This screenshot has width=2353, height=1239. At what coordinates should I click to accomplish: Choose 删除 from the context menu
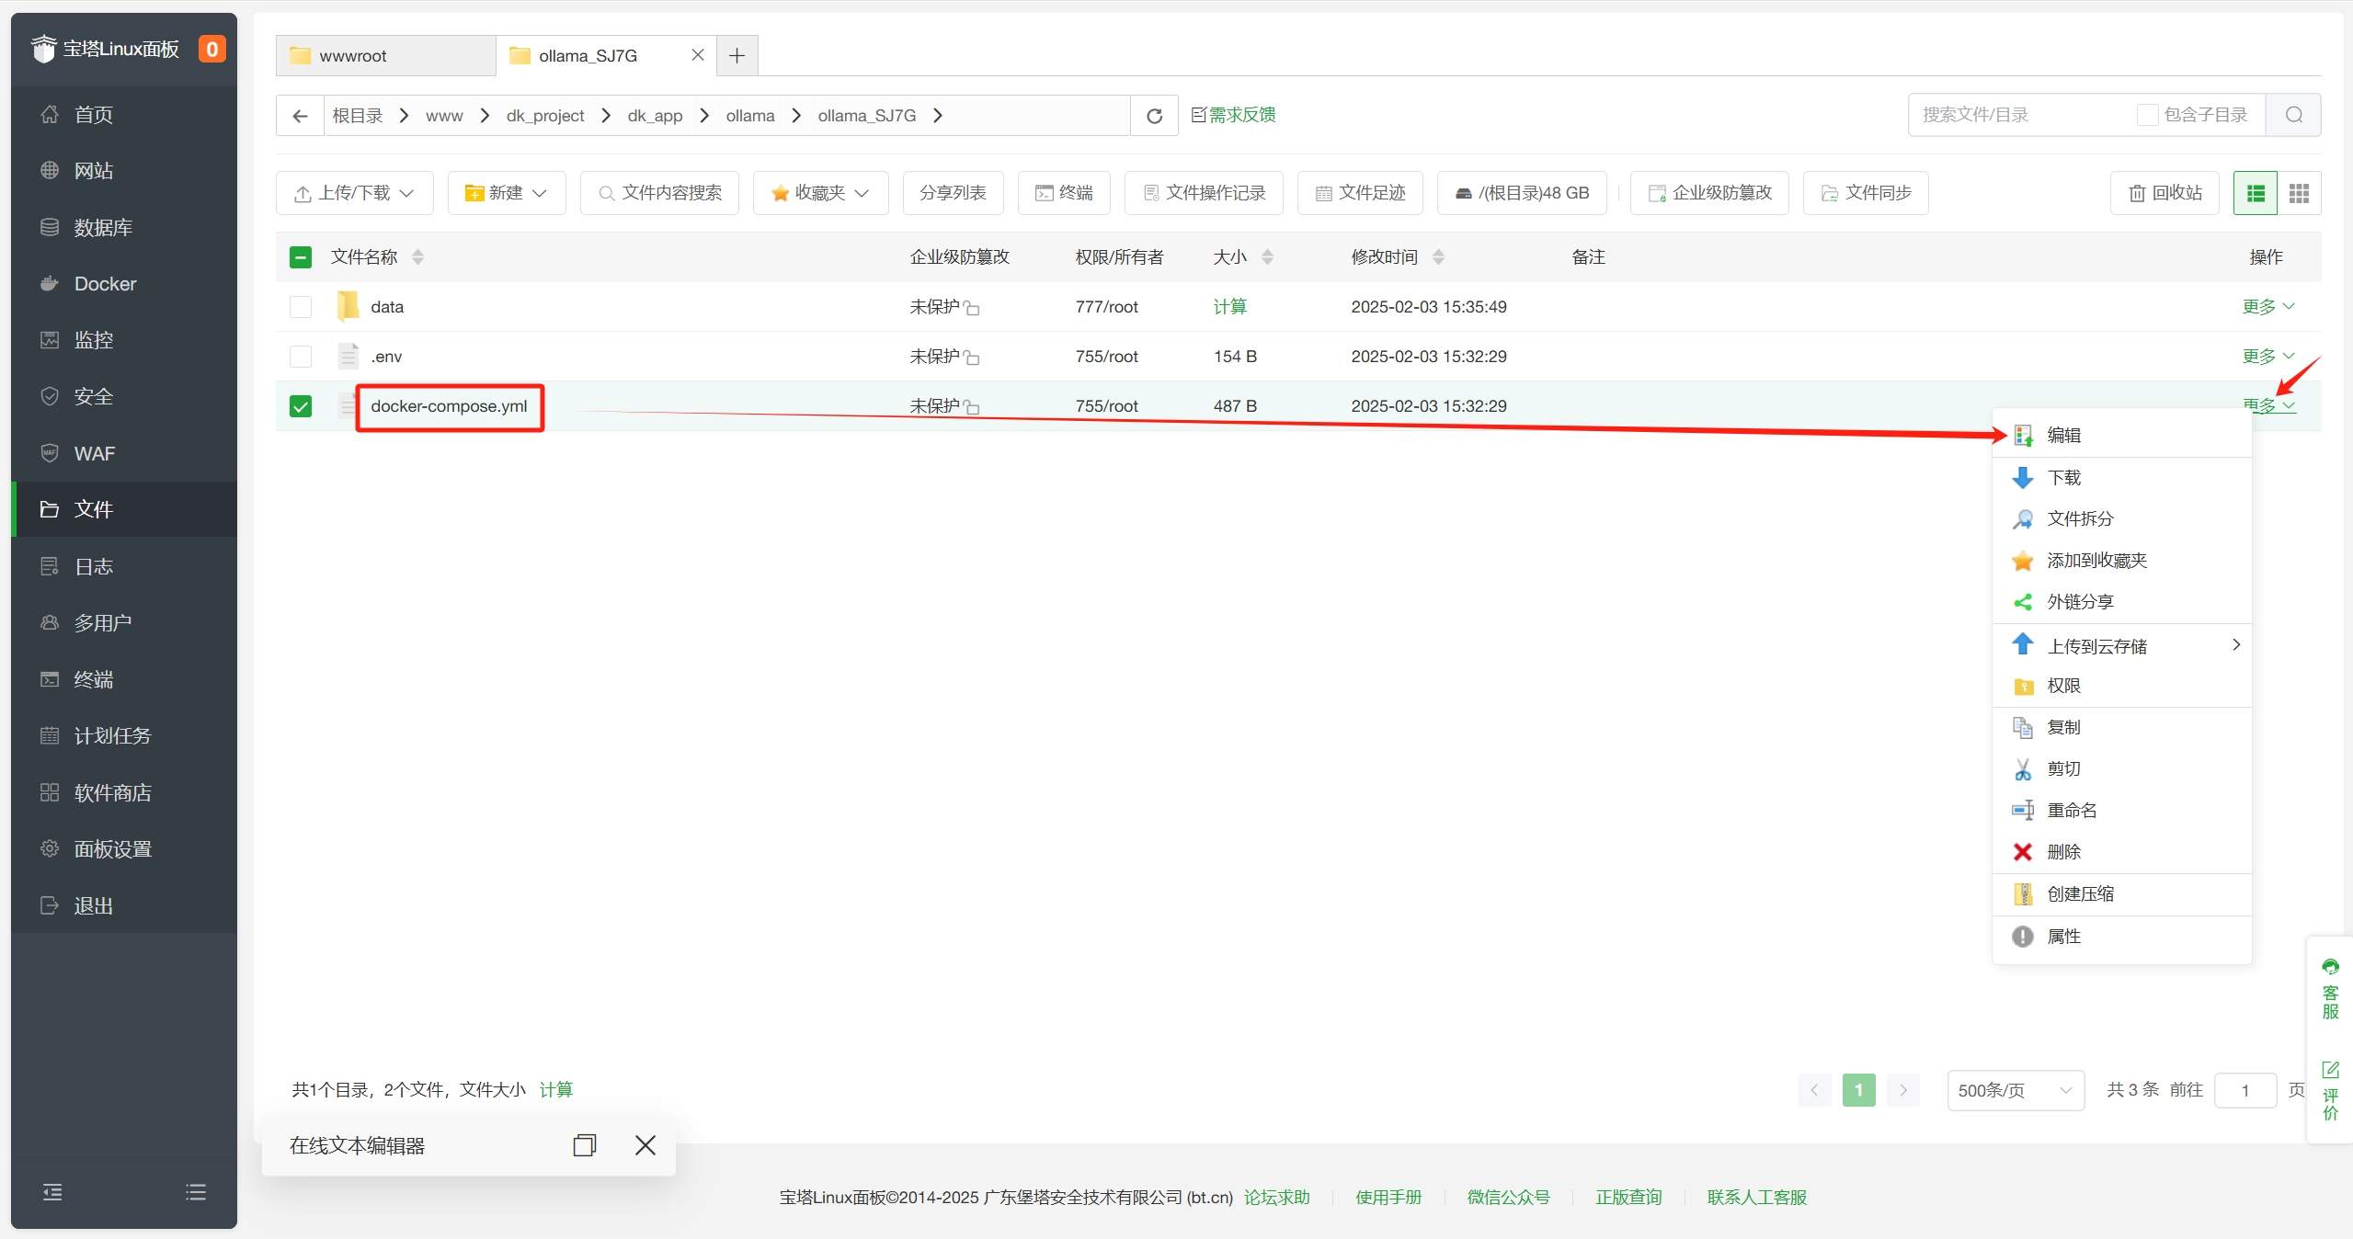pos(2121,852)
